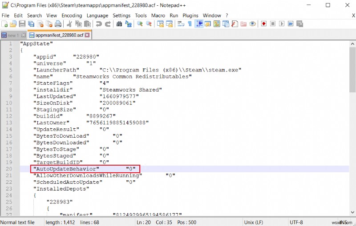Undo the last edit via Undo arrow

coord(99,24)
